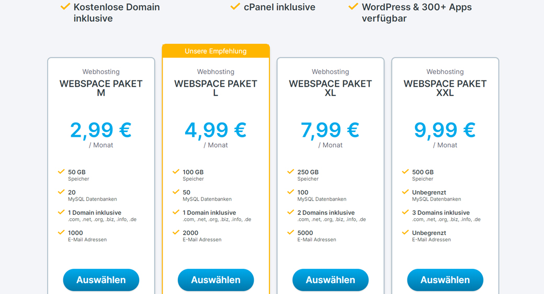Select the Webspace Paket L plan button

[216, 280]
